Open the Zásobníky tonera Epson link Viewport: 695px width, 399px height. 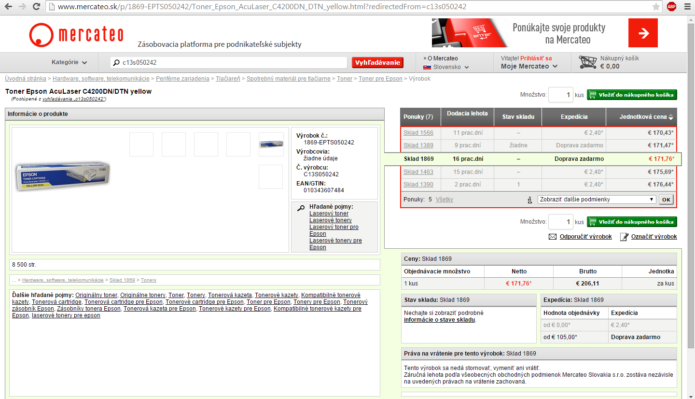(x=89, y=309)
